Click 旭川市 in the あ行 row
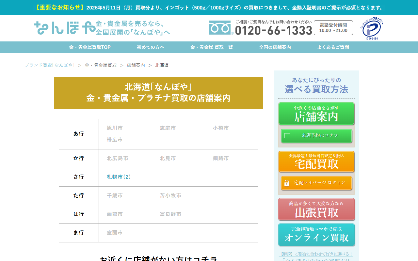This screenshot has height=261, width=418. point(115,128)
